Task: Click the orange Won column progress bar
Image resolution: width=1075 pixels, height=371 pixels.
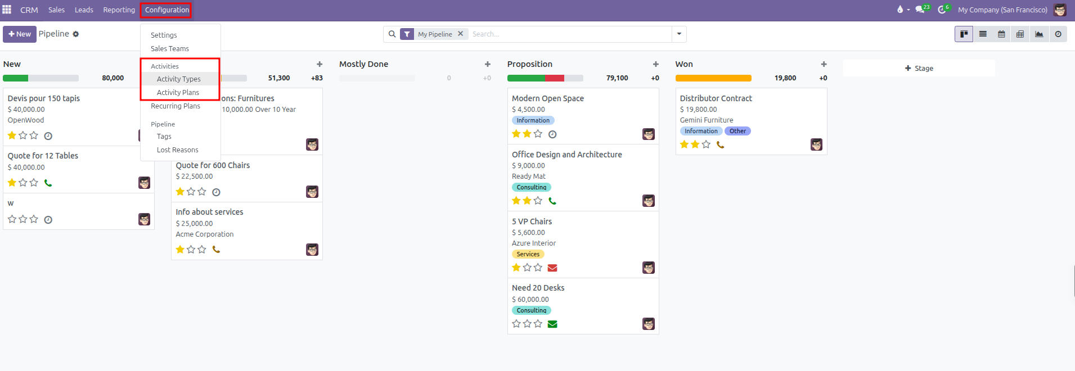Action: click(713, 78)
